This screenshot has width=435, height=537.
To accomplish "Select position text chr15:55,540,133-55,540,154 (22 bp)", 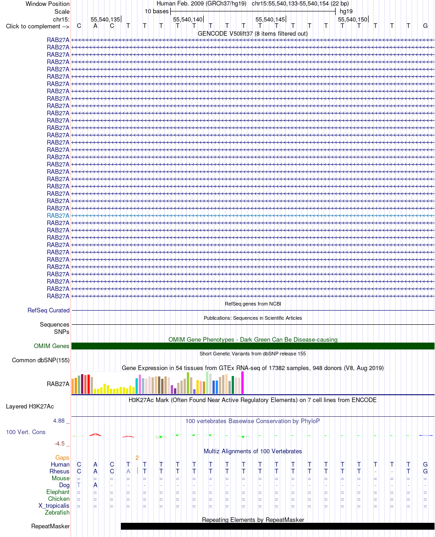I will [x=300, y=3].
